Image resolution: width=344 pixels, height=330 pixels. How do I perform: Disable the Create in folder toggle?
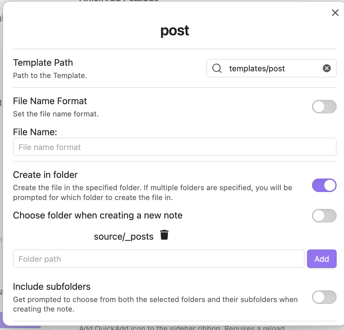(324, 185)
